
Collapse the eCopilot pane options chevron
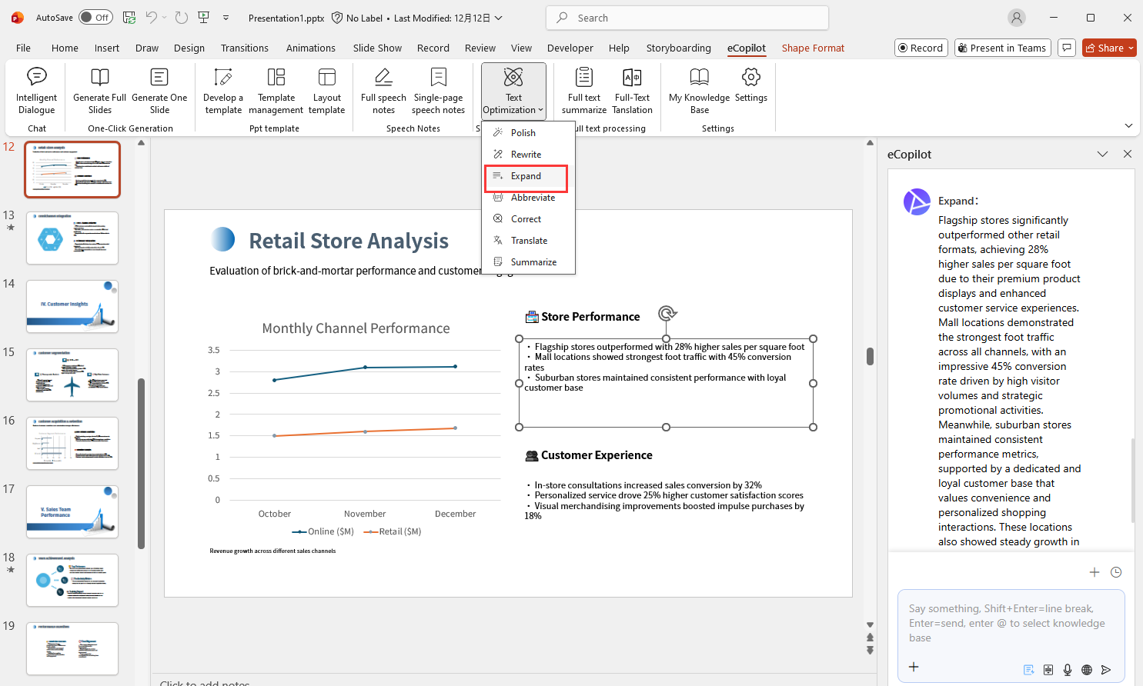(x=1102, y=155)
